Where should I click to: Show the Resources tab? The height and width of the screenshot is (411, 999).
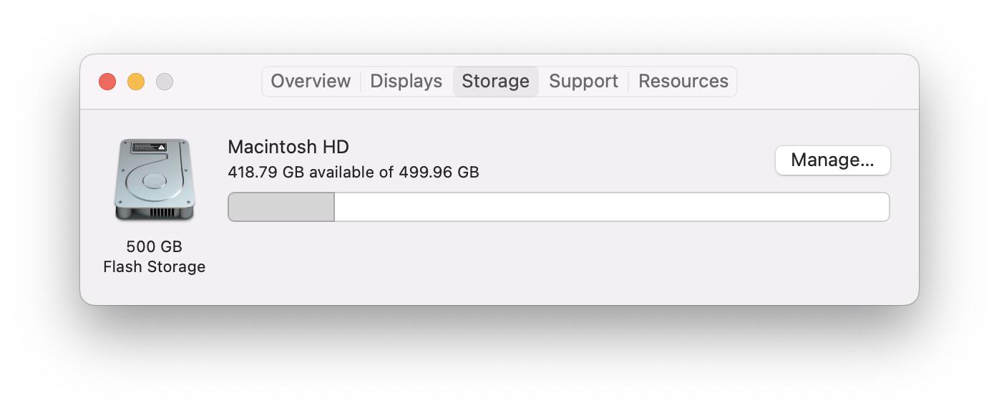(x=683, y=82)
